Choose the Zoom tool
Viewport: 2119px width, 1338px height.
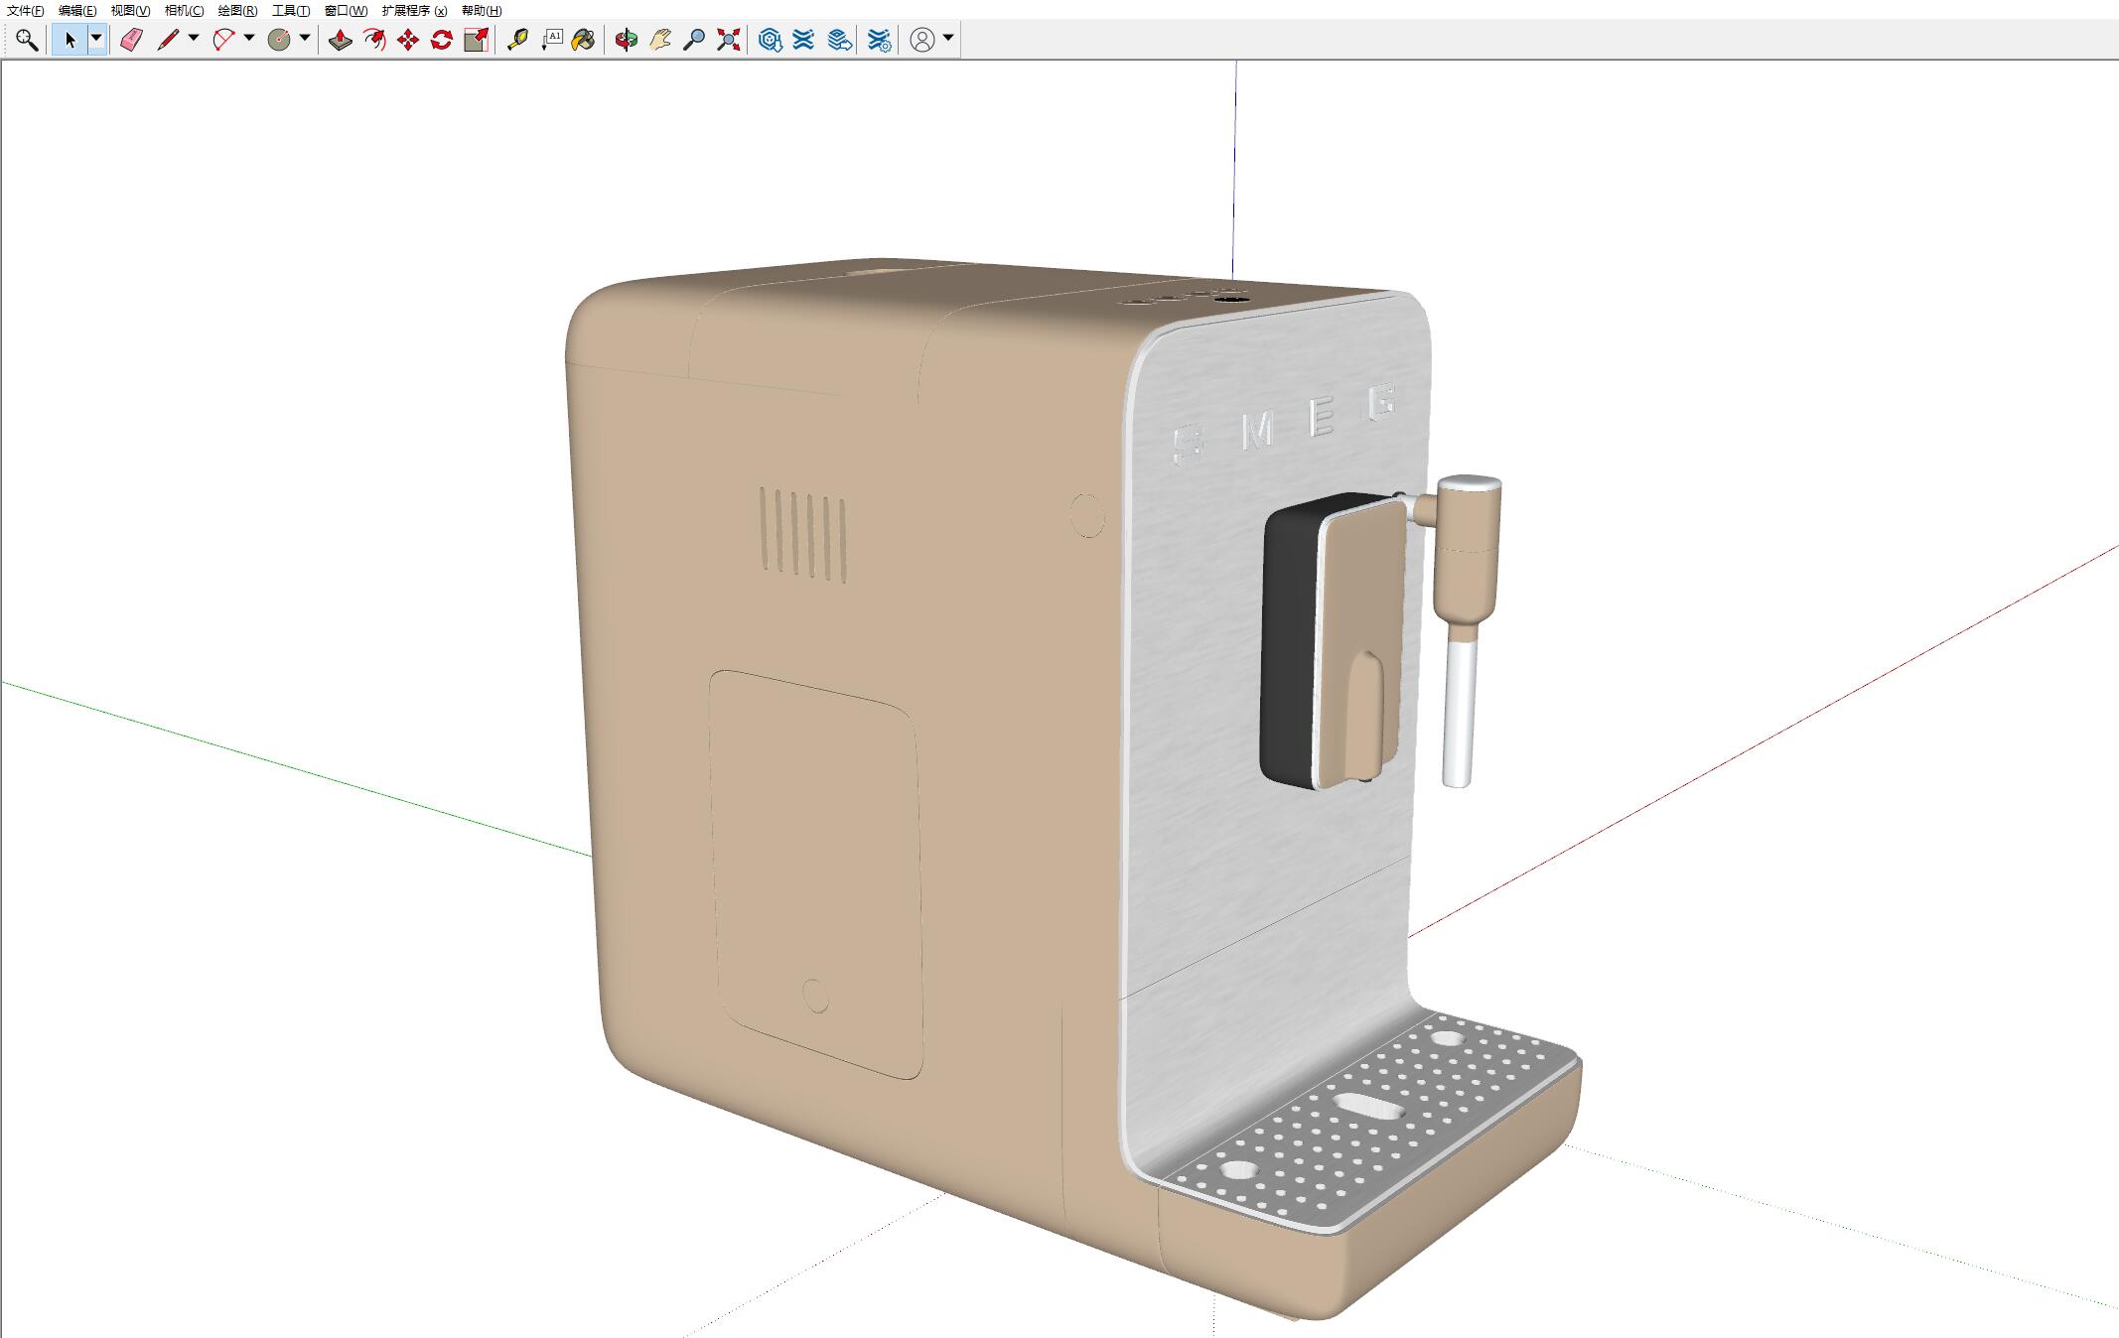tap(694, 40)
